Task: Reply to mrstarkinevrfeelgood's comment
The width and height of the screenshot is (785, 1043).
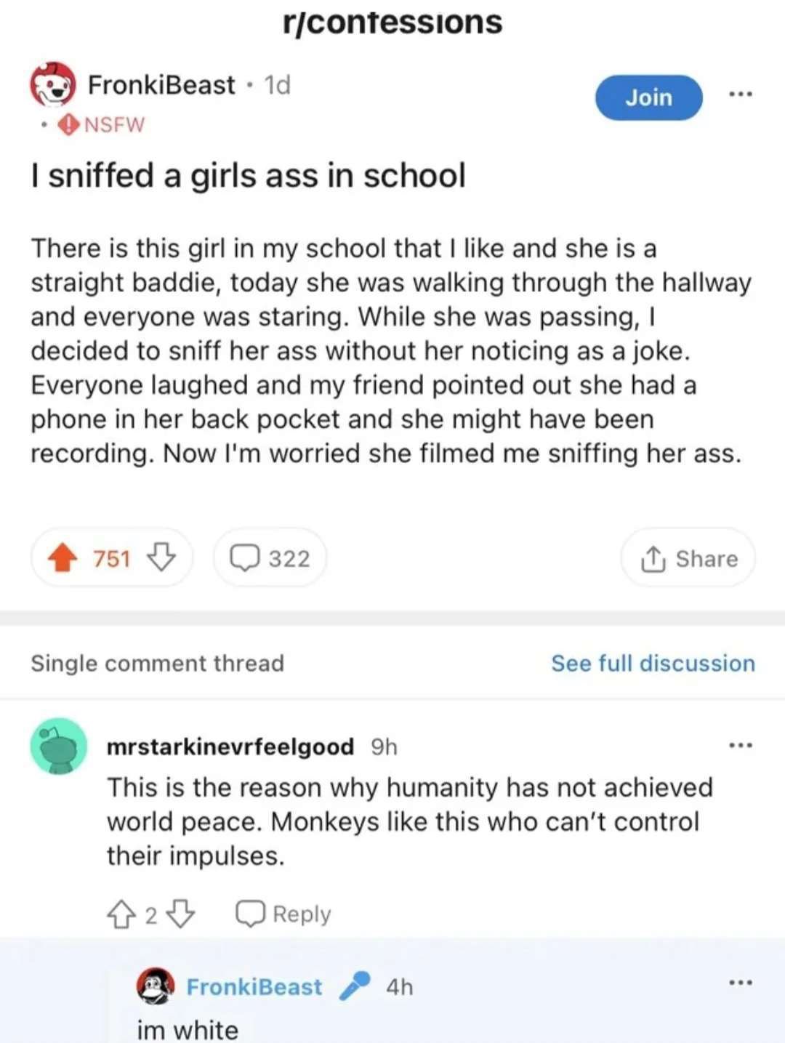Action: 283,914
